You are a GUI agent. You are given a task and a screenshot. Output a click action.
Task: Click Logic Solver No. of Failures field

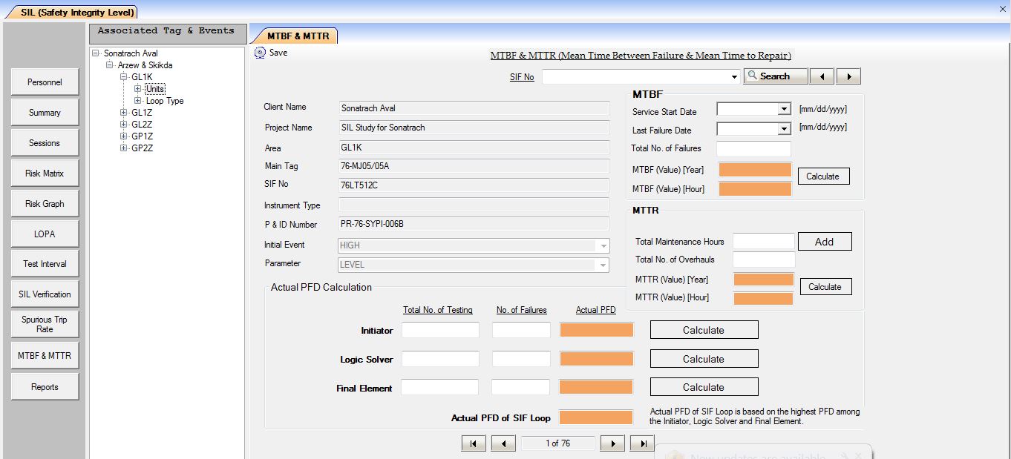[521, 359]
